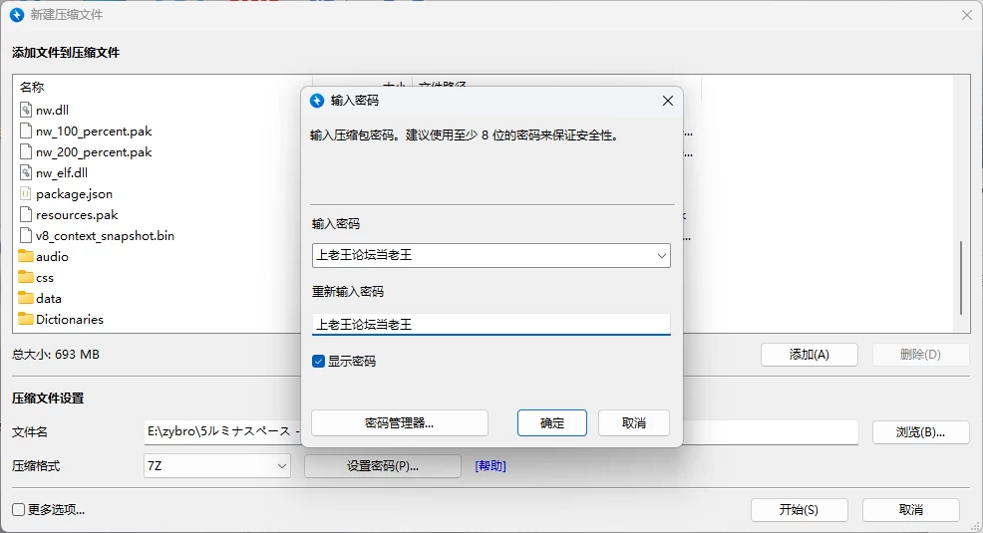Click the 文件名 path input field
This screenshot has width=983, height=533.
click(x=500, y=432)
